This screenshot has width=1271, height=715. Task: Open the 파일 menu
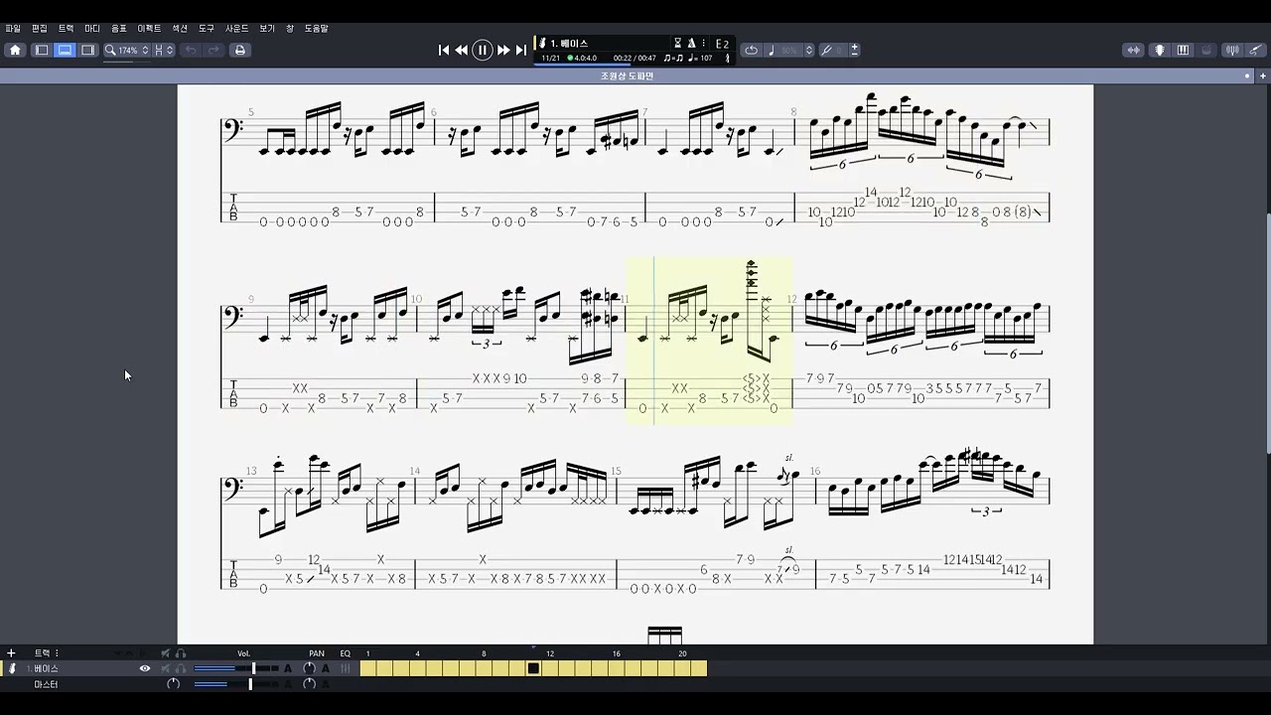pyautogui.click(x=13, y=29)
